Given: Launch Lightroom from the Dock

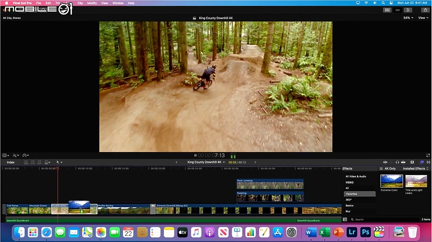Looking at the screenshot, I should tap(352, 232).
